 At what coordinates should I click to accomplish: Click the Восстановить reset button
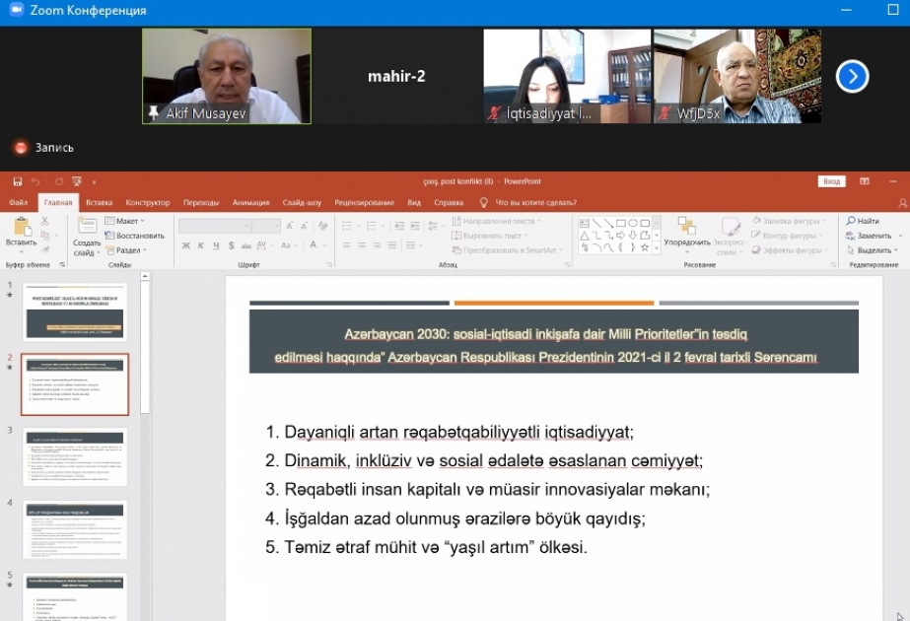[135, 236]
